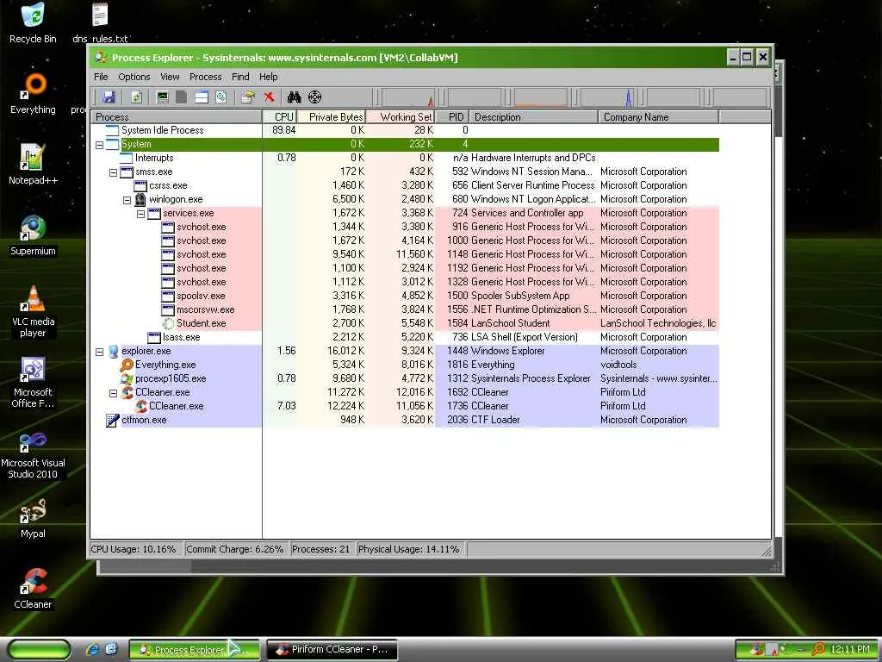Viewport: 882px width, 662px height.
Task: Open the Process menu
Action: [x=205, y=77]
